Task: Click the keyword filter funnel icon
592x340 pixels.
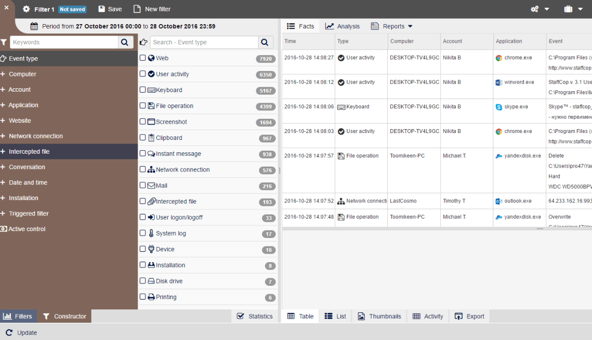Action: 4,42
